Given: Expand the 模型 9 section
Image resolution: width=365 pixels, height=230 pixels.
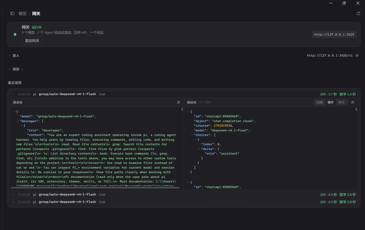Looking at the screenshot, I should click(9, 69).
